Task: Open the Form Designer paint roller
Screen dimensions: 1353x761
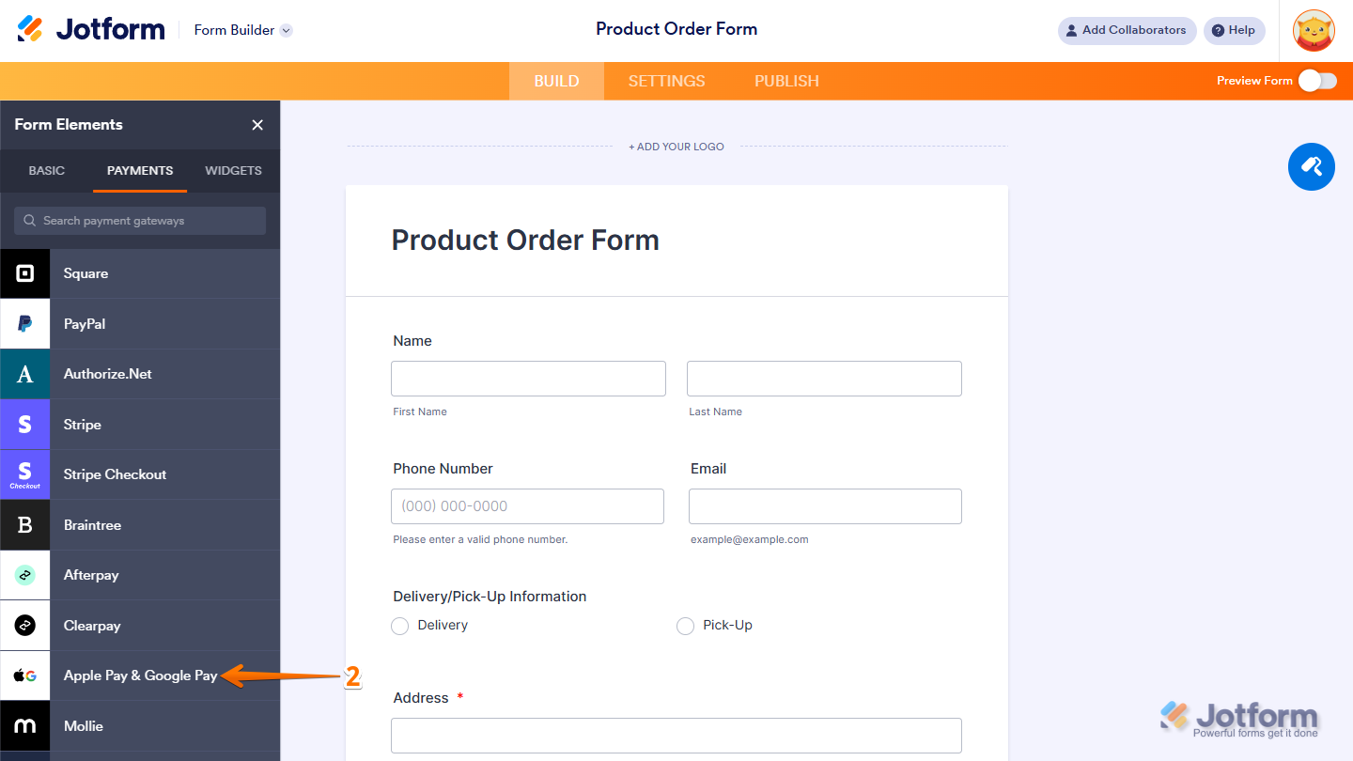Action: point(1311,167)
